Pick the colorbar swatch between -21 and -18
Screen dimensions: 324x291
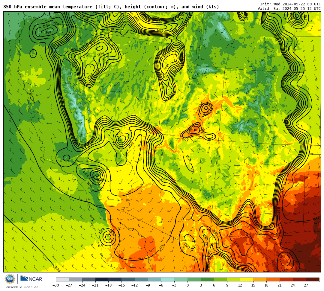click(102, 279)
